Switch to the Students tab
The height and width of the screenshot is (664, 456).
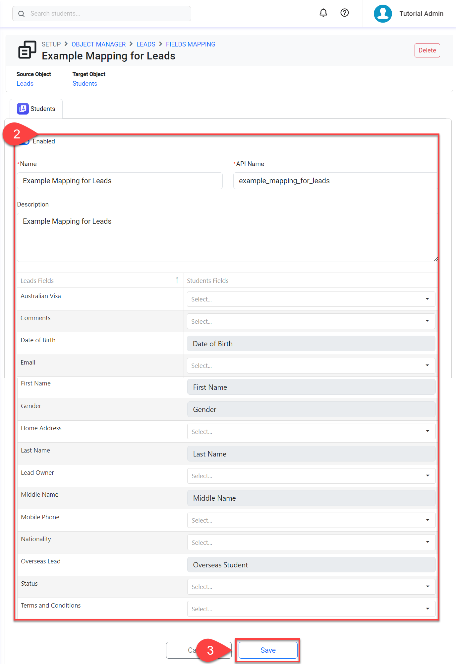[x=36, y=109]
